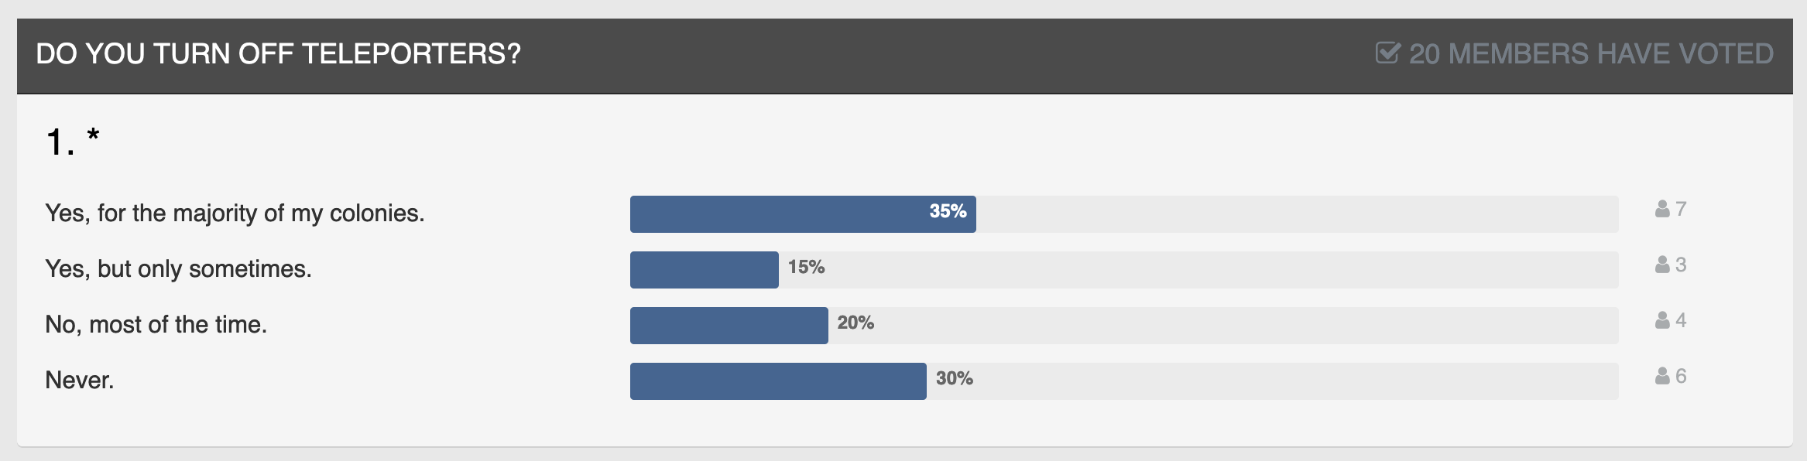1807x461 pixels.
Task: Click the voter icon on the Never row
Action: [1661, 376]
